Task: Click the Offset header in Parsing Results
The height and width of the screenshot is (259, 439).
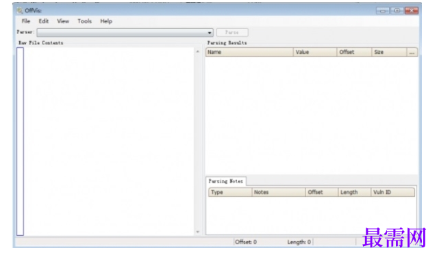Action: pyautogui.click(x=354, y=52)
